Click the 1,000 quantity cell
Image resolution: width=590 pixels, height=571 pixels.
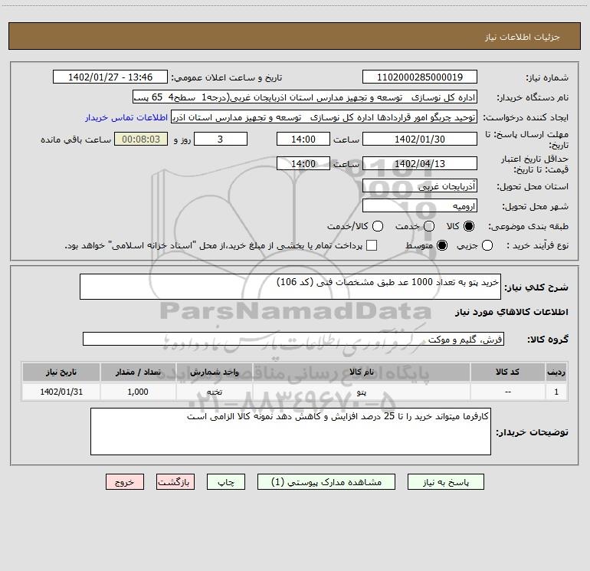click(x=138, y=392)
